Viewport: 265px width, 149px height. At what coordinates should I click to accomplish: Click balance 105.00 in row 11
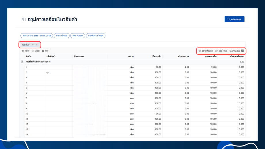click(213, 119)
